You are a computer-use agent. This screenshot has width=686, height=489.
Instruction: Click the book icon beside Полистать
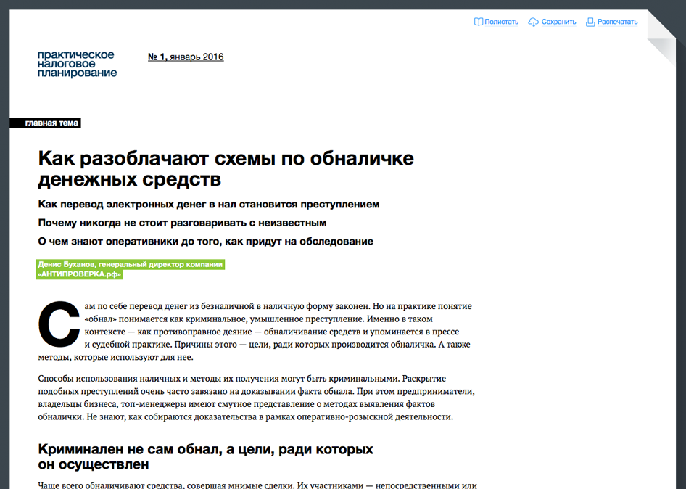(x=479, y=22)
